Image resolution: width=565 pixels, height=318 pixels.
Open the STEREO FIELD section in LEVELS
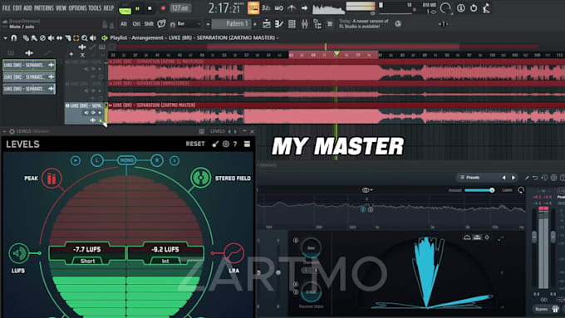tap(201, 178)
